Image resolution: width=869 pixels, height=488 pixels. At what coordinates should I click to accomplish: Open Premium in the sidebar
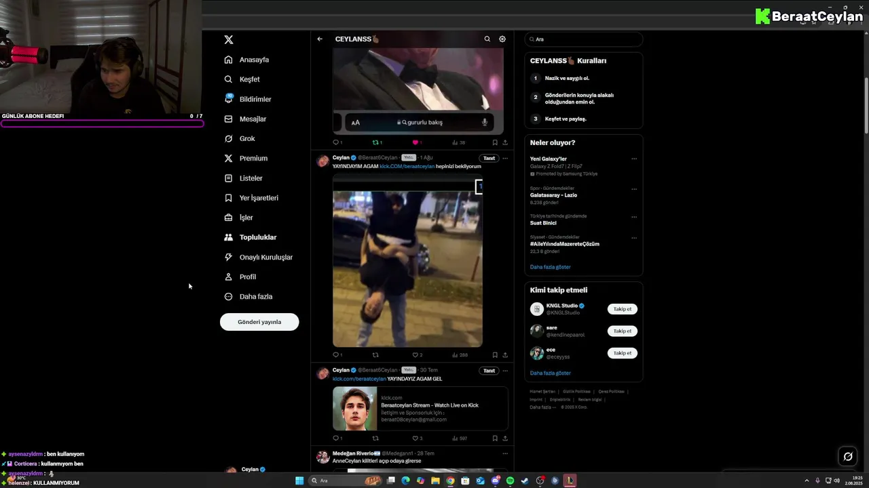tap(246, 158)
